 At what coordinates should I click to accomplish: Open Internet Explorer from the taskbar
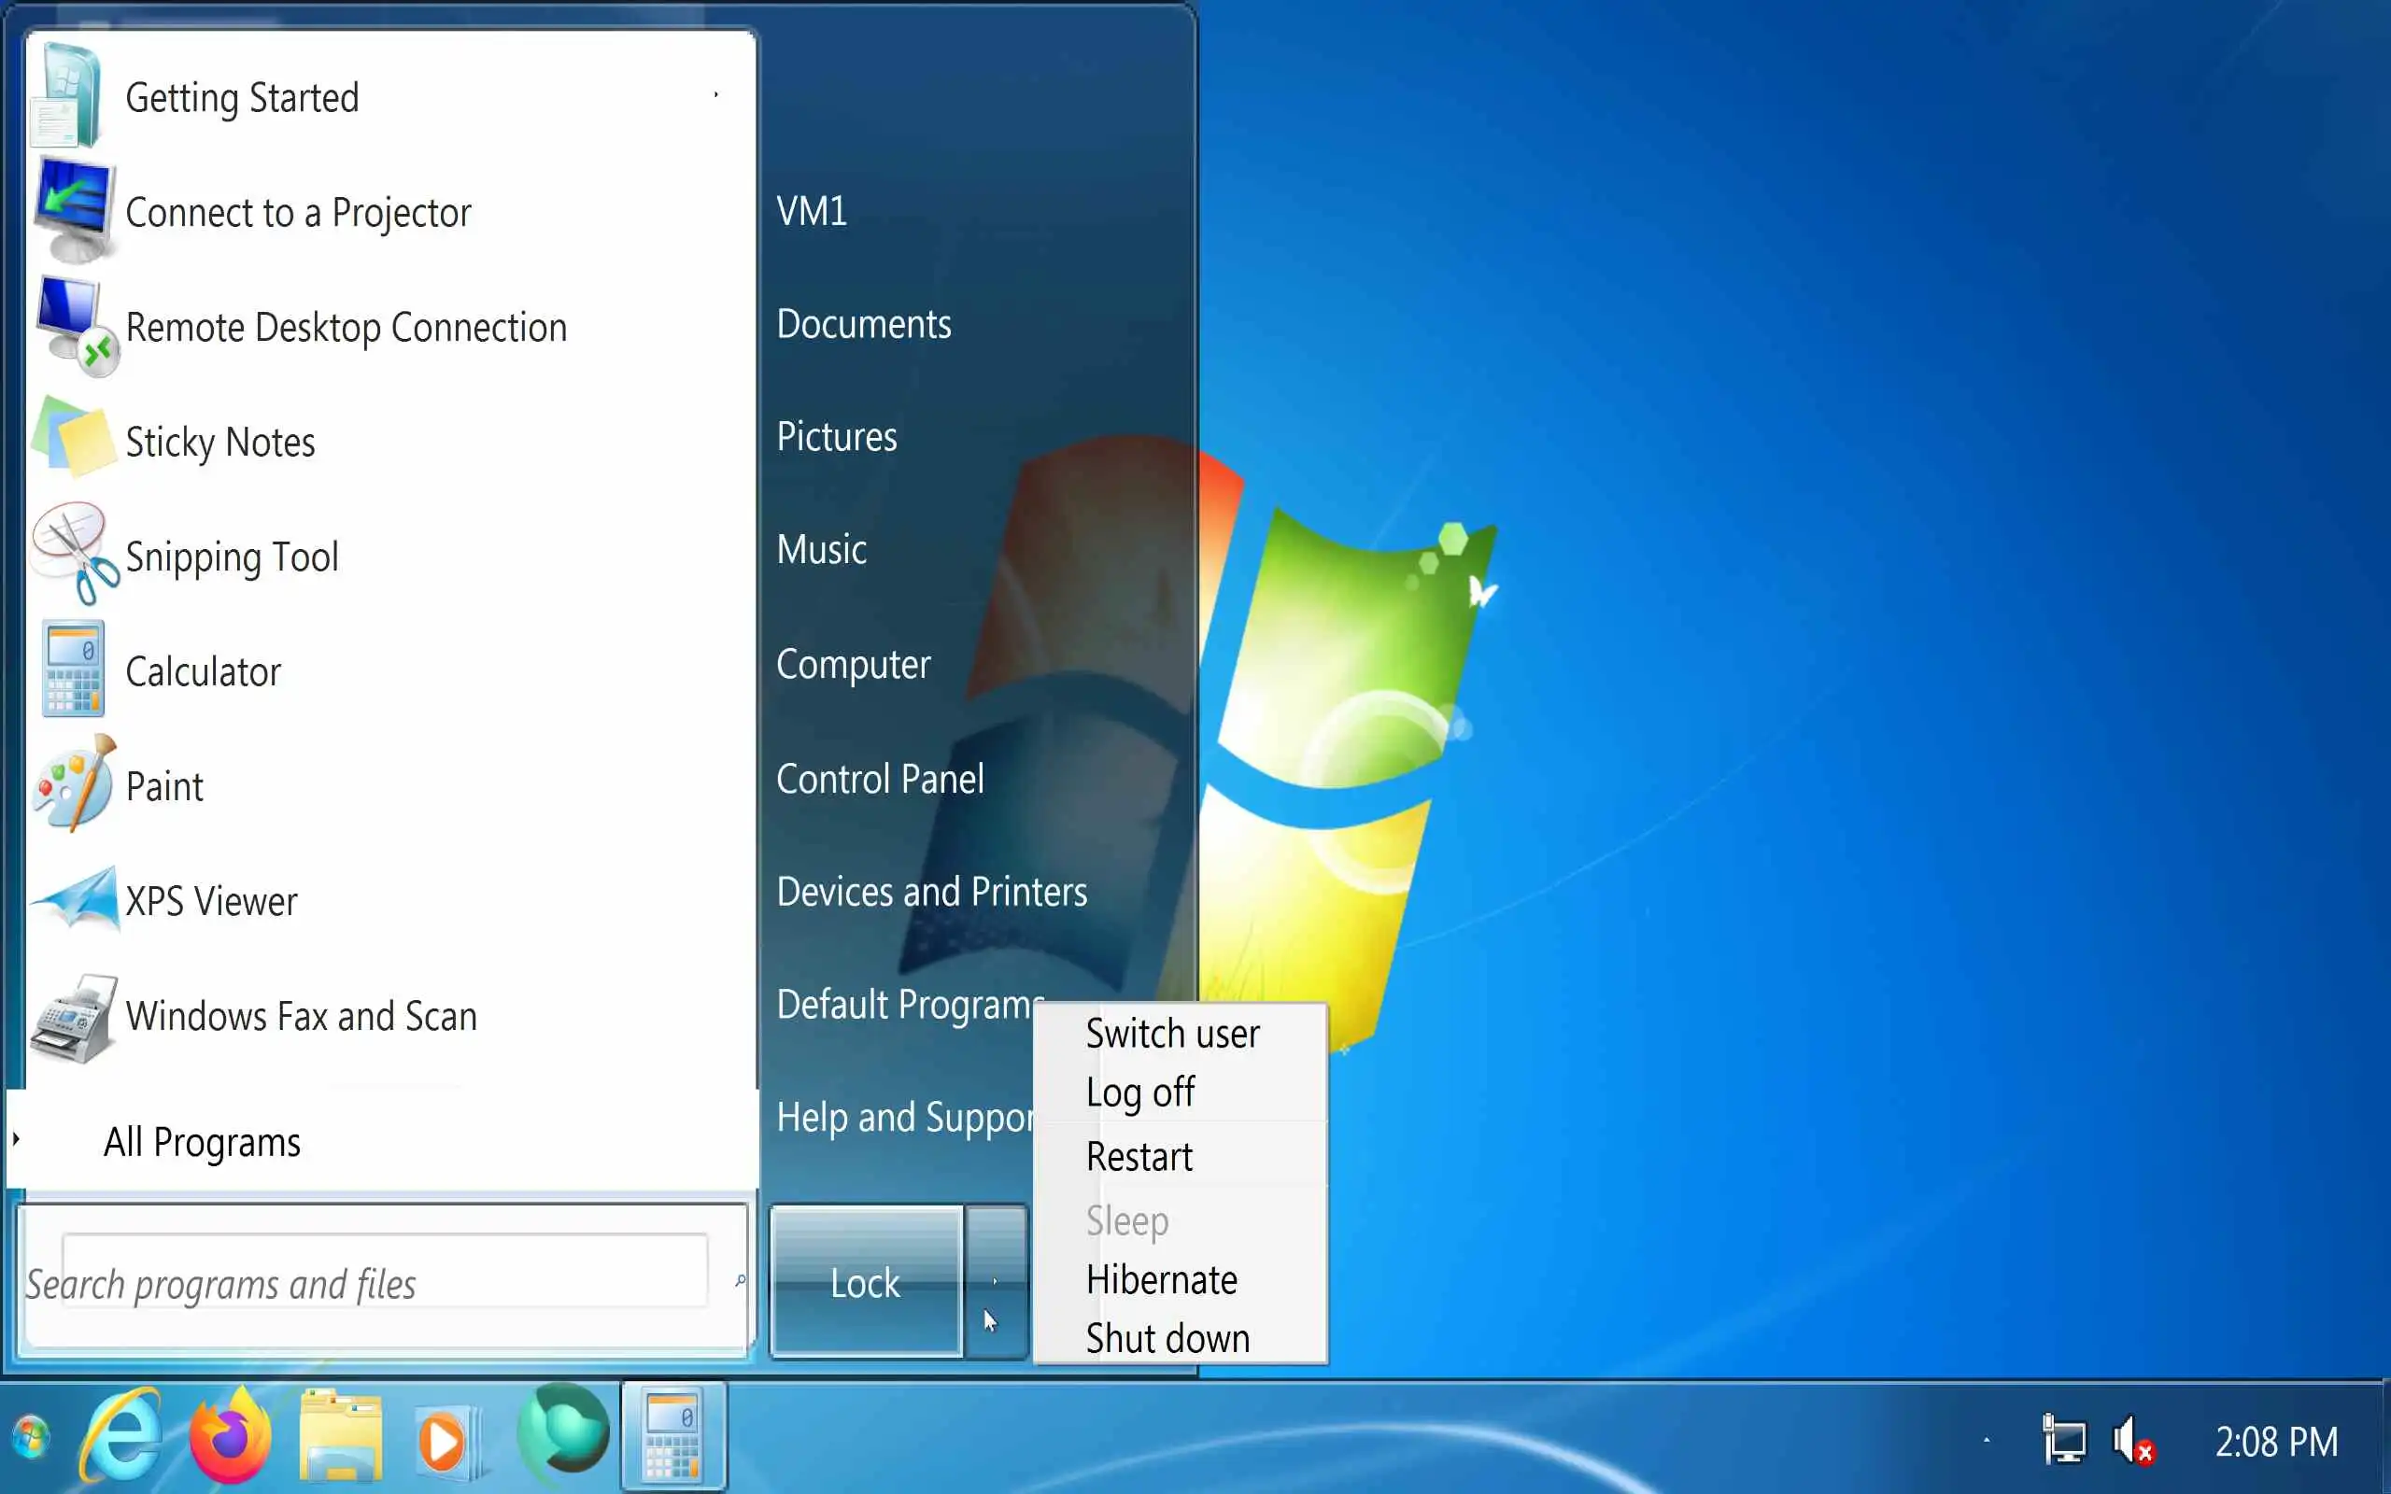122,1437
